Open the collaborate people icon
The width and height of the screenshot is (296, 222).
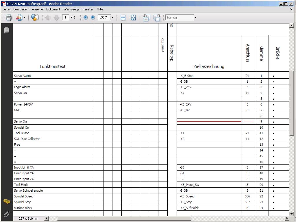pos(19,18)
